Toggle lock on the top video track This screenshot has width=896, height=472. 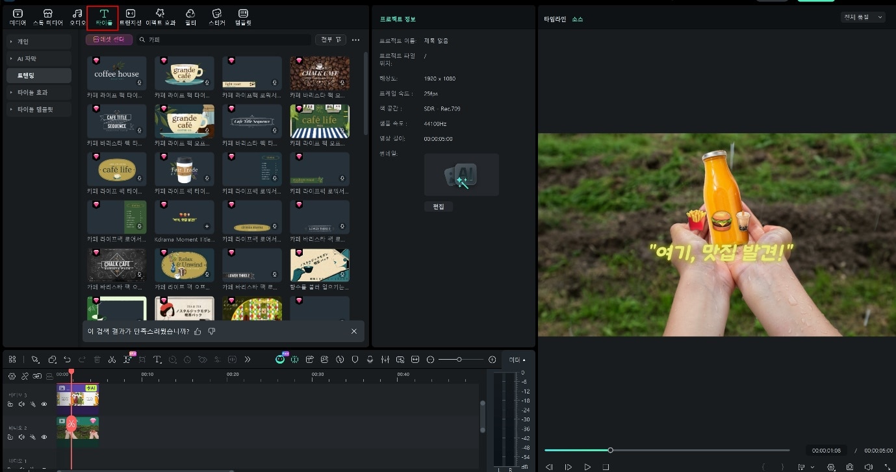click(10, 404)
